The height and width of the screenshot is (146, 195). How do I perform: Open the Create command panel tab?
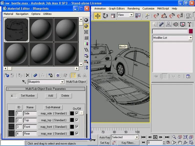[154, 24]
